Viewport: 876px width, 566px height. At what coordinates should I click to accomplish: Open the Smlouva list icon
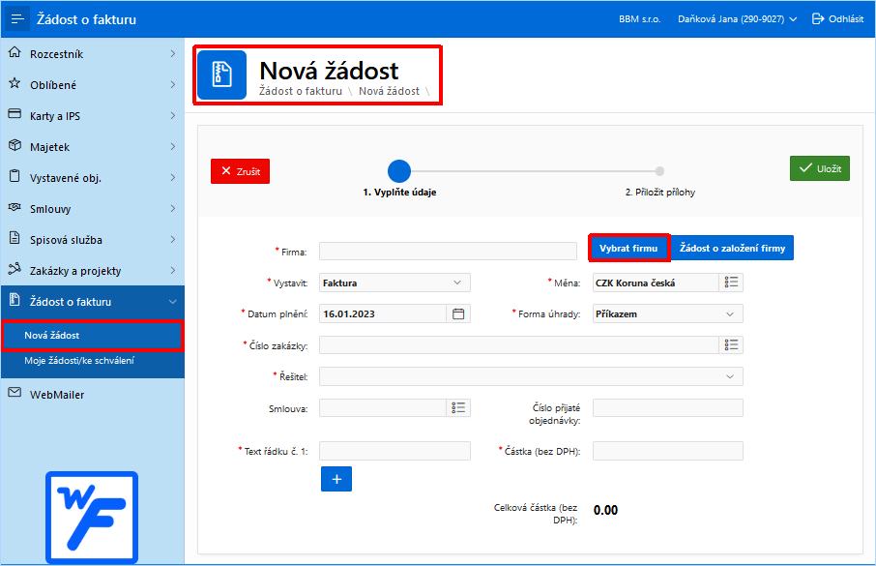click(458, 407)
